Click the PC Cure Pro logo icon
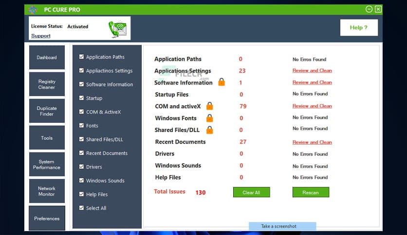 pos(33,10)
